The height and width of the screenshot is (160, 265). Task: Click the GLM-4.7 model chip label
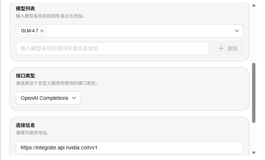click(29, 31)
